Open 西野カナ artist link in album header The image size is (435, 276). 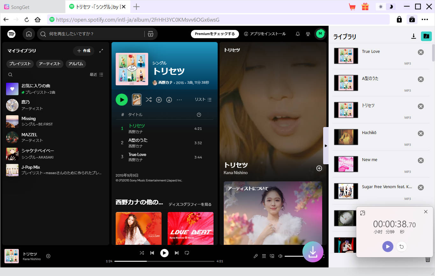point(165,82)
